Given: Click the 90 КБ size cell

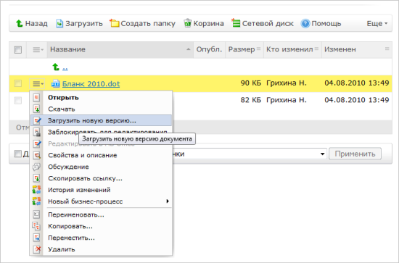Looking at the screenshot, I should pos(251,83).
